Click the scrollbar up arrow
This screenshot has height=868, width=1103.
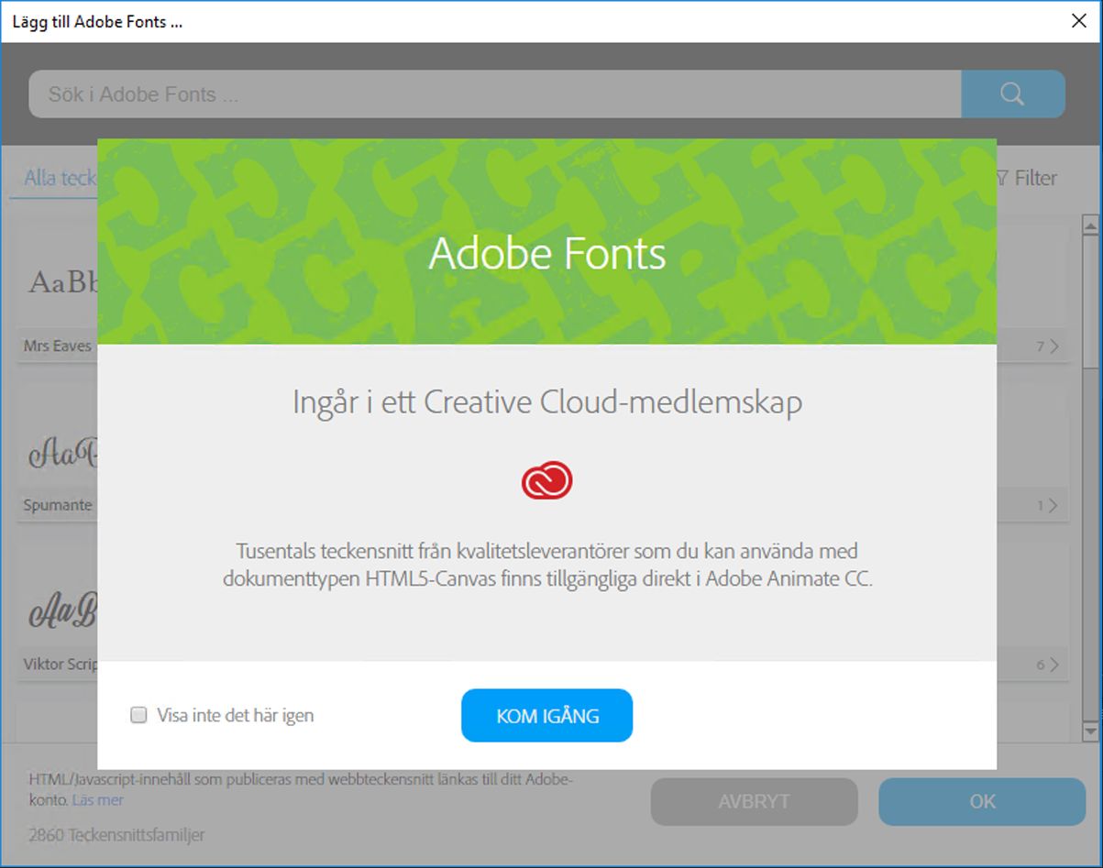1090,223
